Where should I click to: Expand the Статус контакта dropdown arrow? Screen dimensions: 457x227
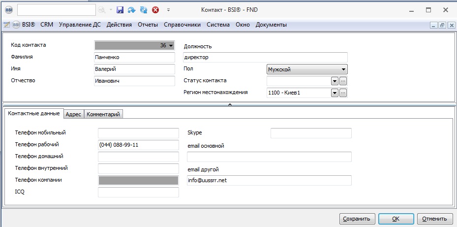tap(335, 81)
